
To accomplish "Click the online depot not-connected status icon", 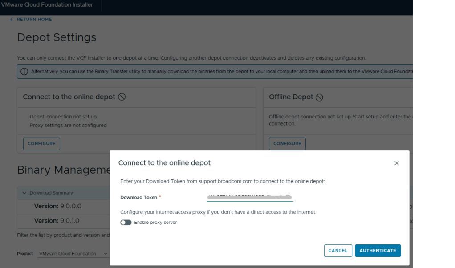I will pos(122,97).
